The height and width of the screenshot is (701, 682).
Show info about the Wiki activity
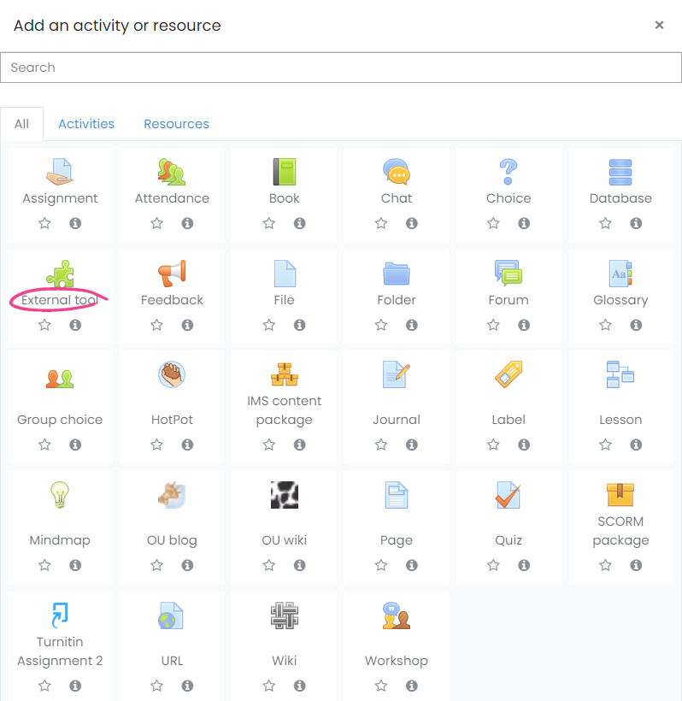[x=299, y=686]
